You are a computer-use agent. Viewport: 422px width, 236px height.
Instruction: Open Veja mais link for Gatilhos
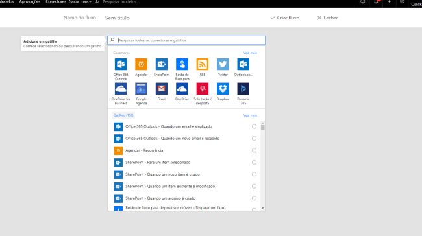(x=250, y=115)
